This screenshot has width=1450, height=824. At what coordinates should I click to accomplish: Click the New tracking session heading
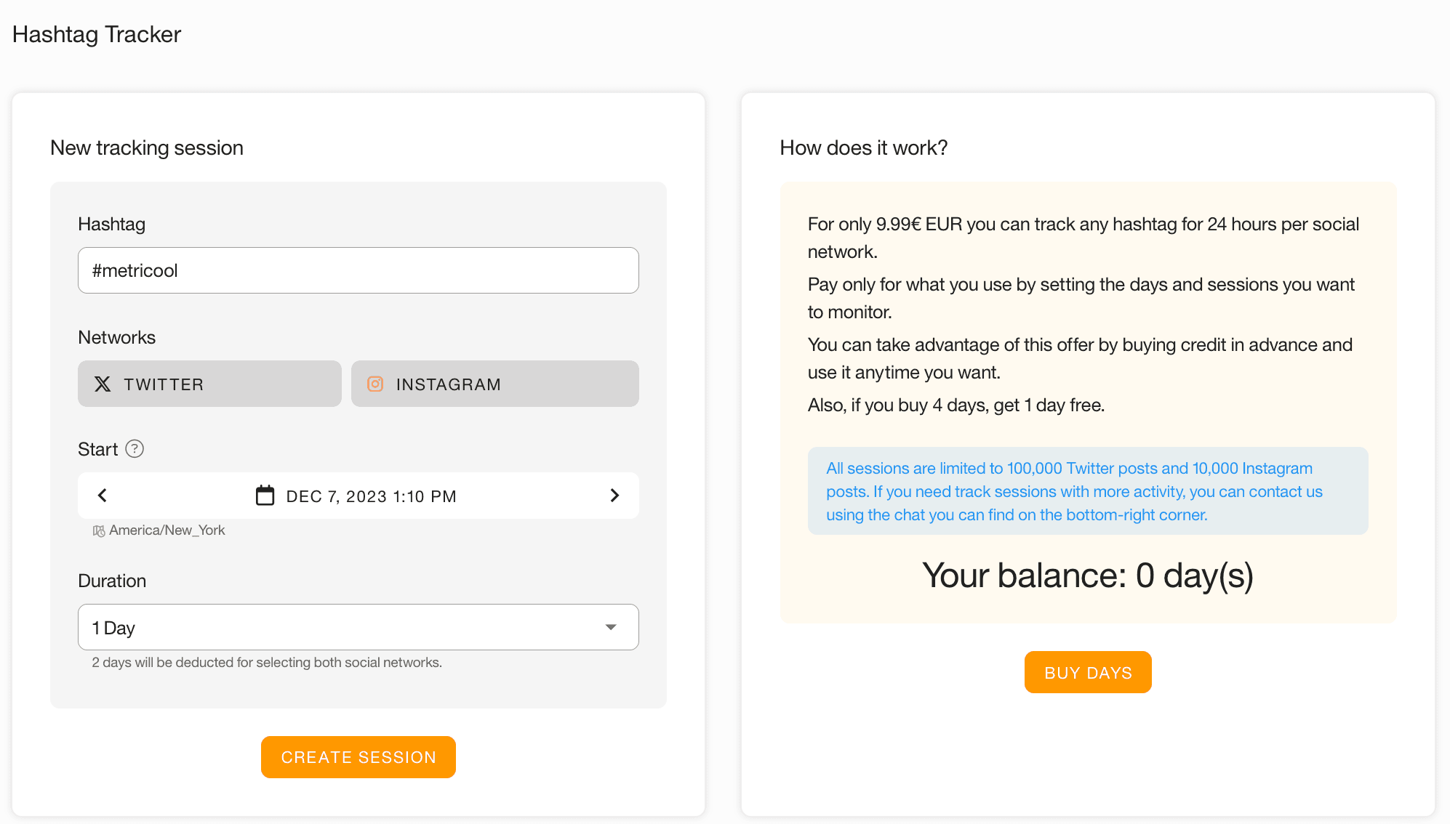147,148
